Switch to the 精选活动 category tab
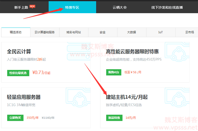The height and width of the screenshot is (131, 198). point(16,32)
